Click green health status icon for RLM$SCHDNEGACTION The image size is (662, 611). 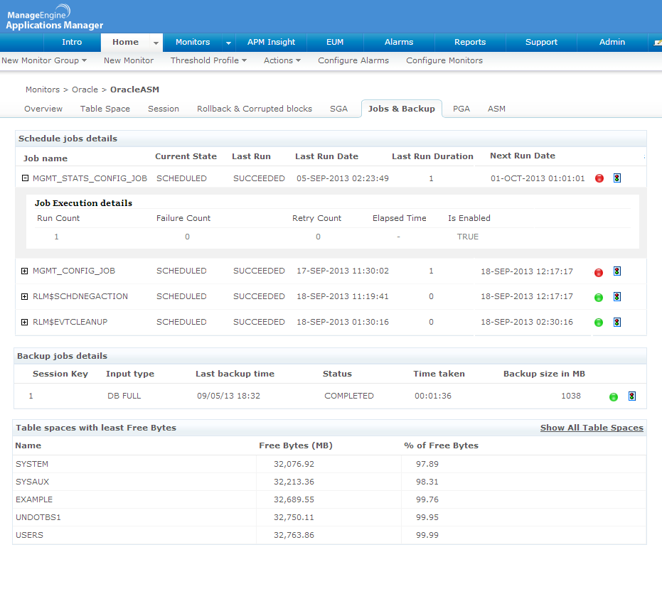point(599,297)
